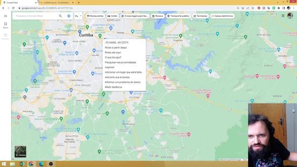Open Excel from the taskbar
This screenshot has height=167, width=297.
22,164
